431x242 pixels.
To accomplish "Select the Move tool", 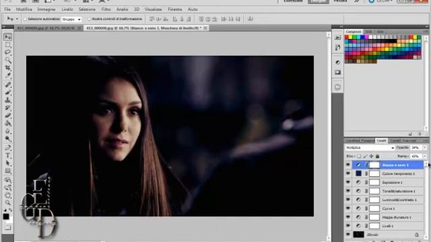I will (8, 37).
